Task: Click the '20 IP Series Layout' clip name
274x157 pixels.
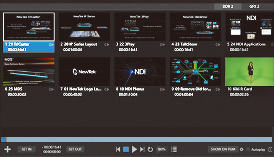Action: [x=80, y=44]
